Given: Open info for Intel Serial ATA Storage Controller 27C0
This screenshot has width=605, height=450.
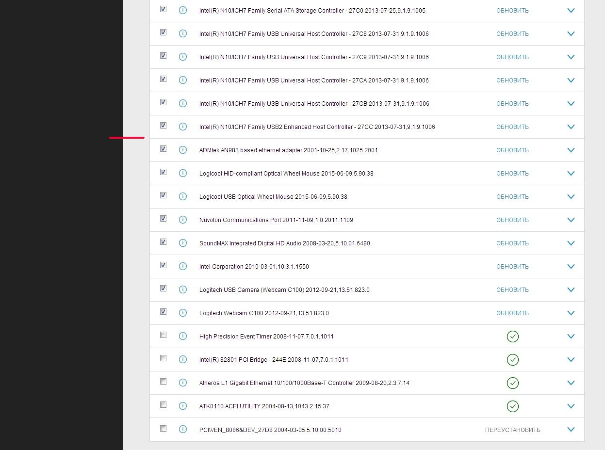Looking at the screenshot, I should (x=183, y=10).
